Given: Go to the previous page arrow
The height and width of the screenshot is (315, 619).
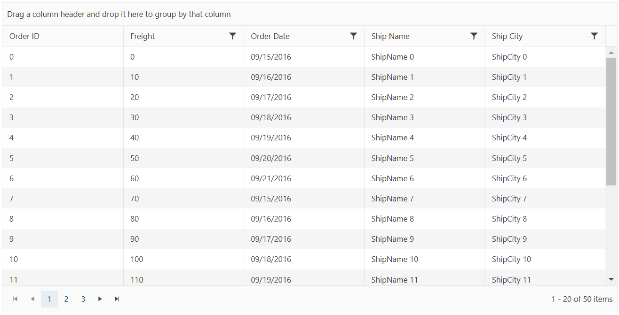Looking at the screenshot, I should pyautogui.click(x=32, y=299).
